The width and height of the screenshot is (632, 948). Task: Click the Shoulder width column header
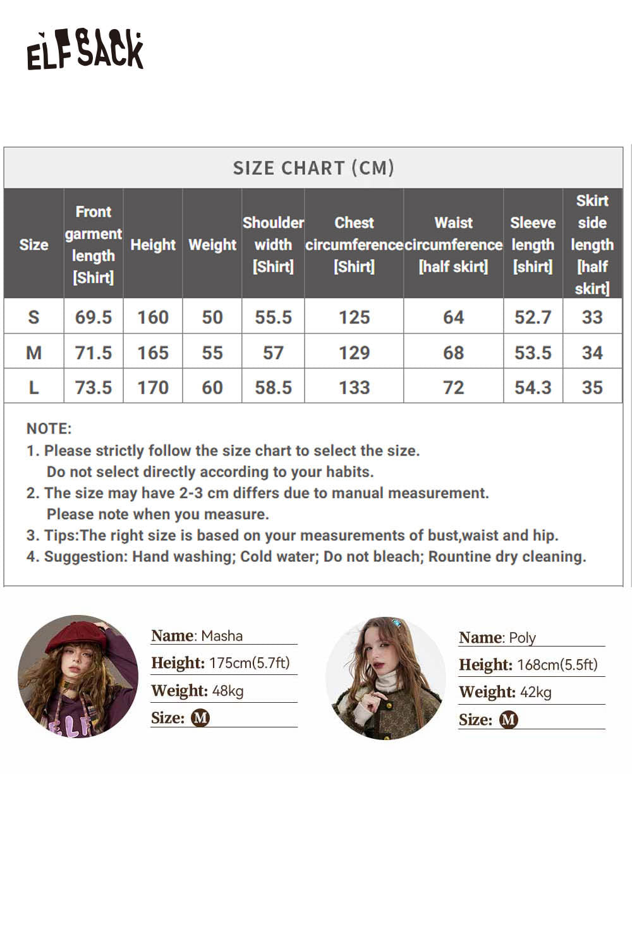(x=273, y=245)
